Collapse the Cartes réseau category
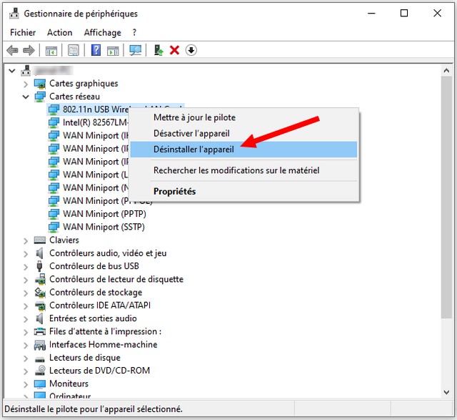This screenshot has height=420, width=457. point(26,97)
